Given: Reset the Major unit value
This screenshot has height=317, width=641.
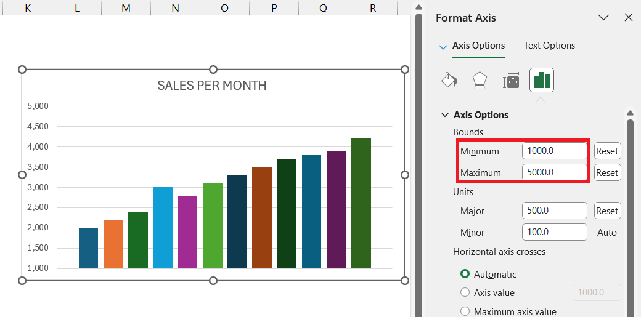Looking at the screenshot, I should (607, 211).
